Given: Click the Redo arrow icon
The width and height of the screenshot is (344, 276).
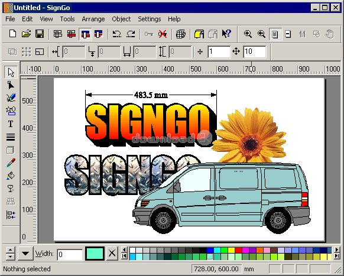Looking at the screenshot, I should (131, 34).
